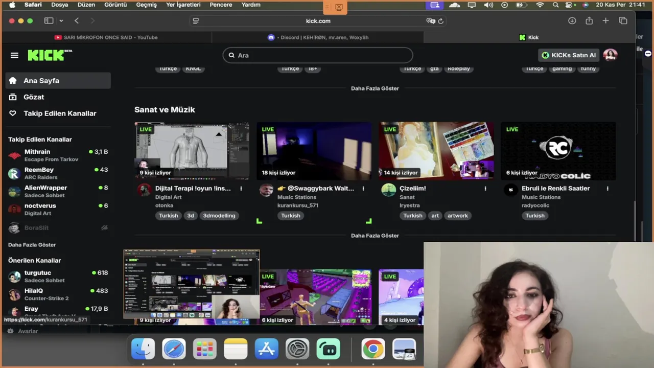This screenshot has height=368, width=654.
Task: Expand Daha Fazla Göster under followed channels
Action: [32, 245]
